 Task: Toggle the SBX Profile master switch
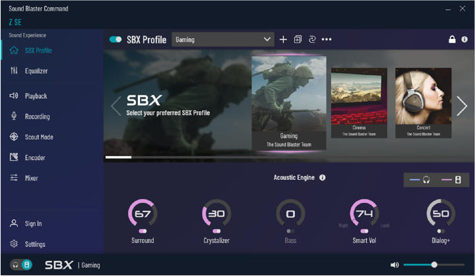tap(115, 40)
